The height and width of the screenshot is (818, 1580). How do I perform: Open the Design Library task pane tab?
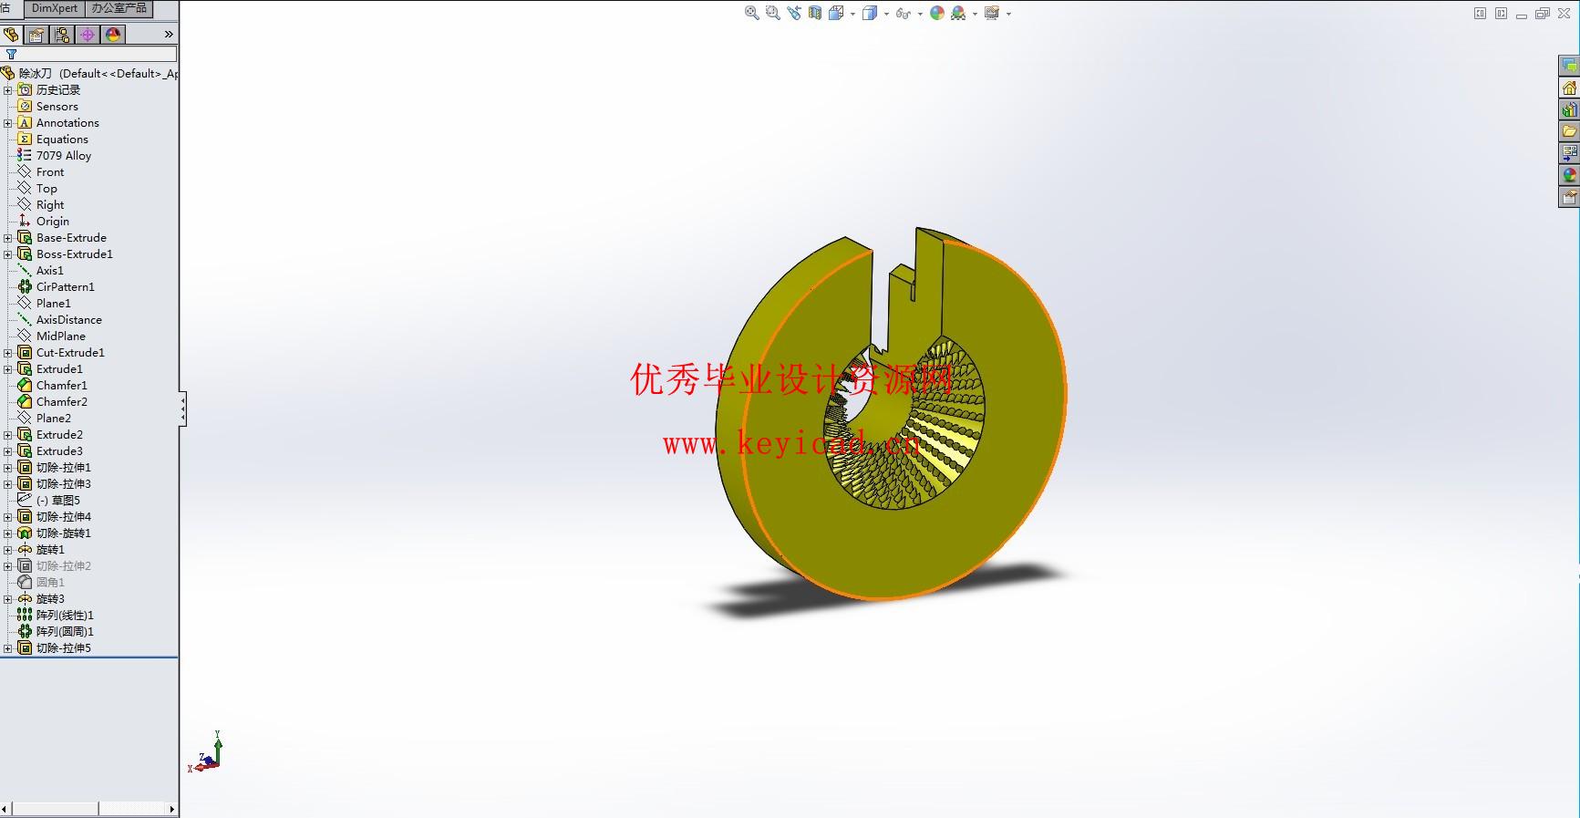1569,109
